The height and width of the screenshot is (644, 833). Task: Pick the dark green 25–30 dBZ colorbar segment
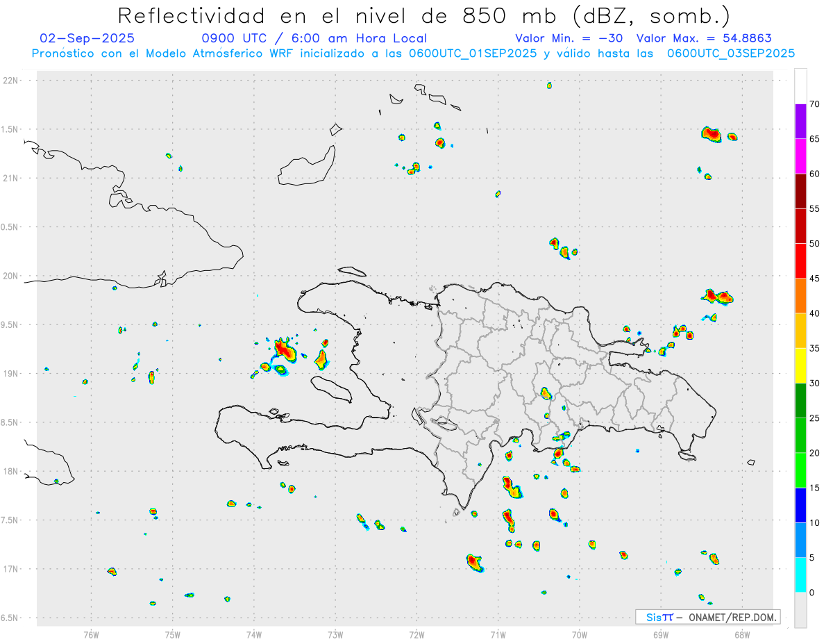coord(800,401)
